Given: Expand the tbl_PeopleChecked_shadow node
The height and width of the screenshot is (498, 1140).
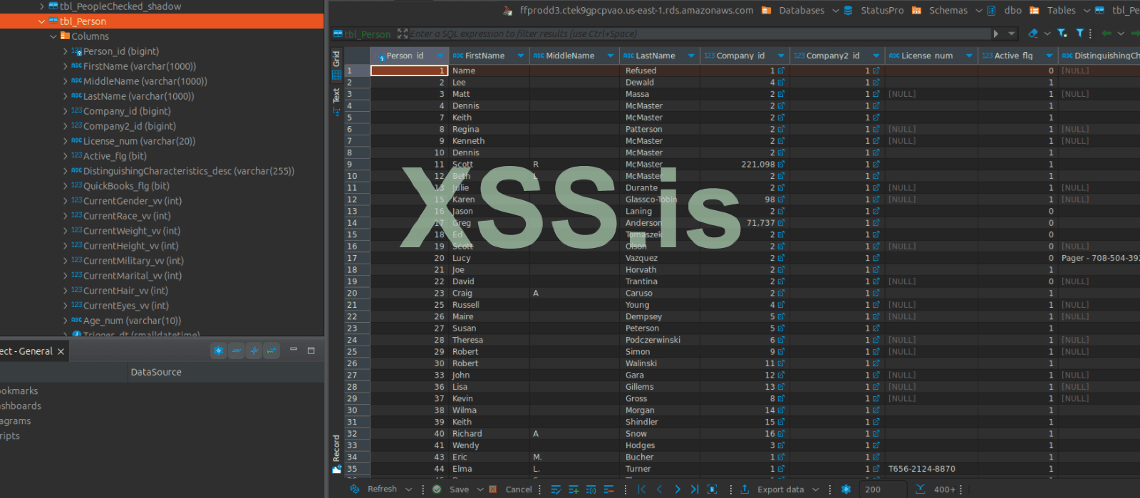Looking at the screenshot, I should click(41, 6).
